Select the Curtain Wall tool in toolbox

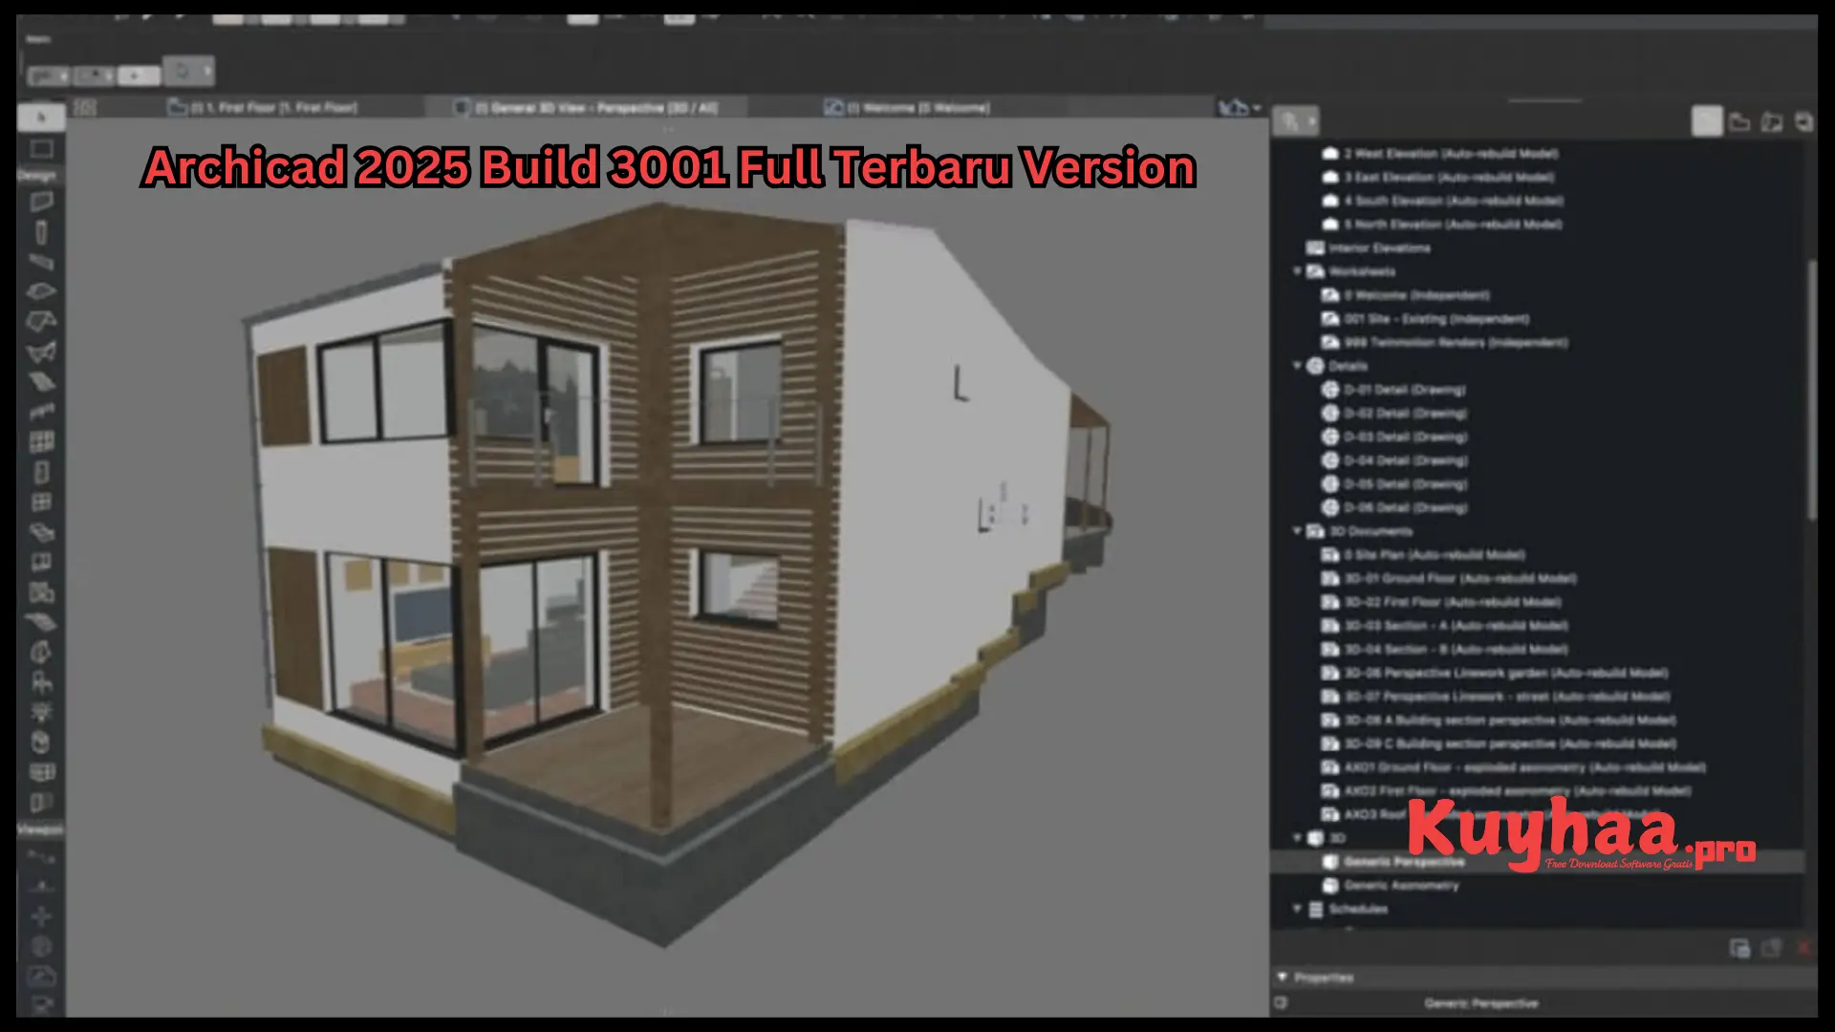41,441
